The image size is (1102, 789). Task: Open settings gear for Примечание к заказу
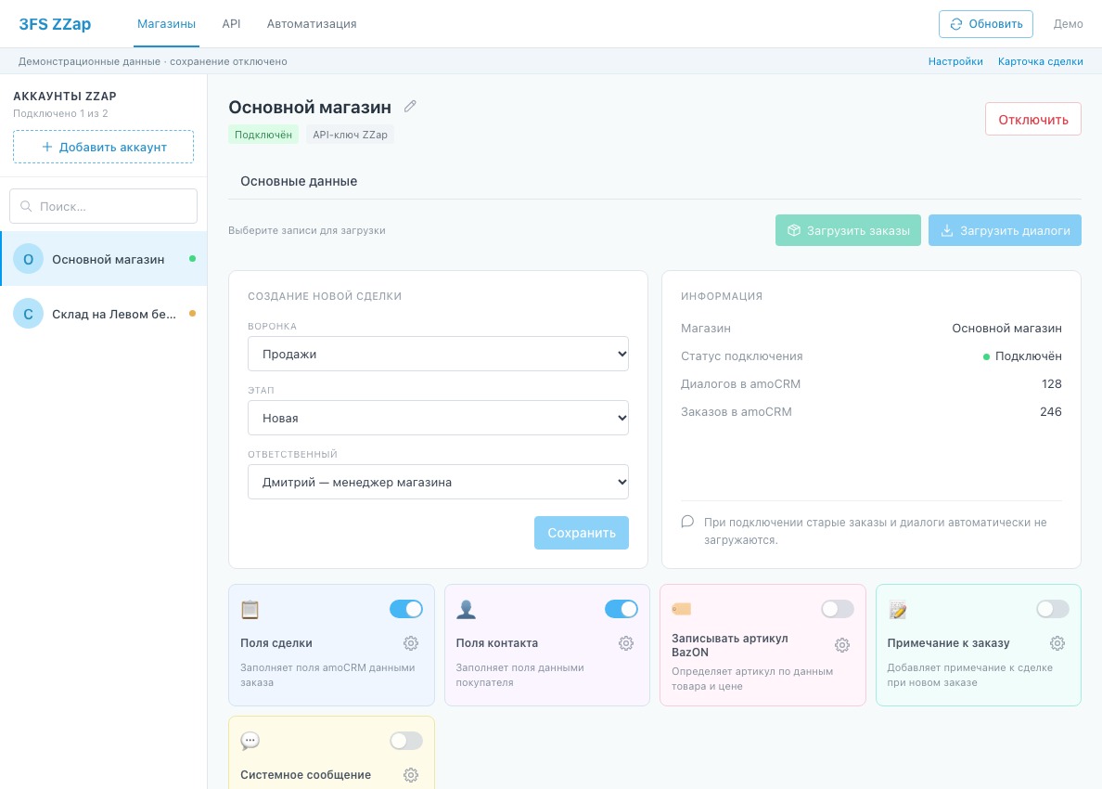[x=1057, y=642]
